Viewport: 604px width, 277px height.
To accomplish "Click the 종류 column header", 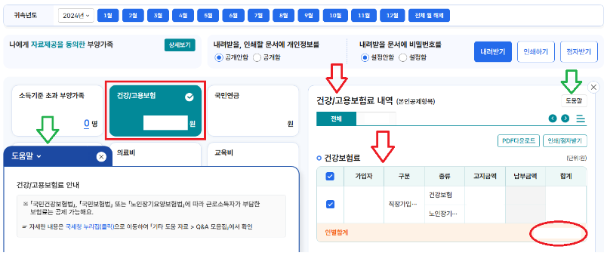I will point(445,177).
